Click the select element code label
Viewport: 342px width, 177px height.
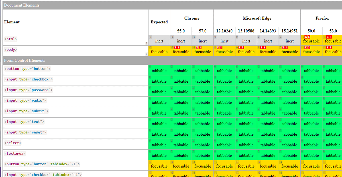[x=13, y=143]
